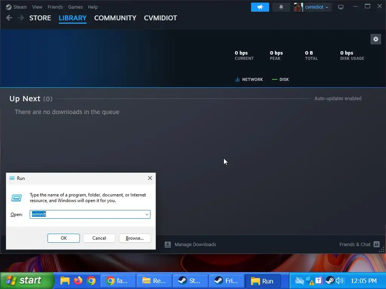Select the Run taskbar button

click(x=263, y=281)
